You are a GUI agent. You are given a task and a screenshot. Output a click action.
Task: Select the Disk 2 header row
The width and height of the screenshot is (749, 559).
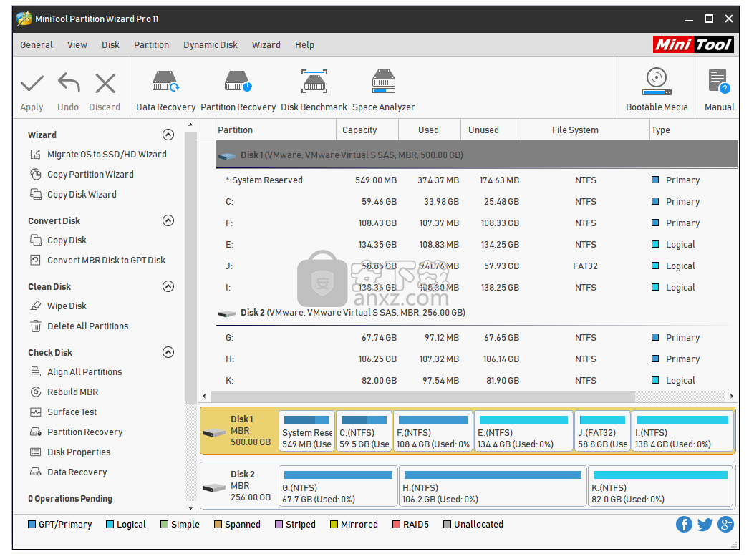477,313
